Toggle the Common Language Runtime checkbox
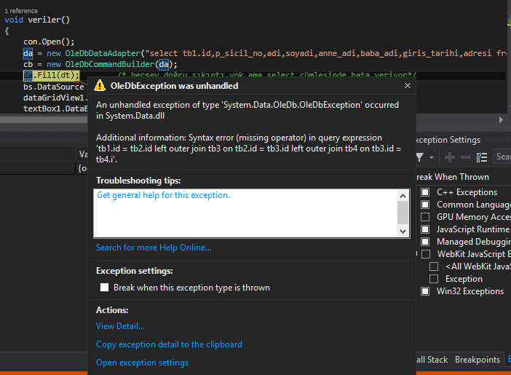The height and width of the screenshot is (375, 511). [x=425, y=205]
